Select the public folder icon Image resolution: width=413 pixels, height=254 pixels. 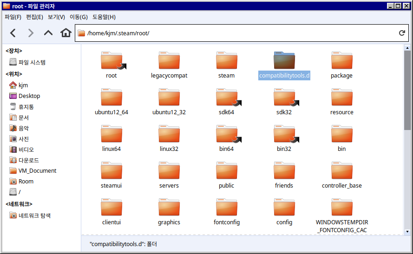coord(227,170)
